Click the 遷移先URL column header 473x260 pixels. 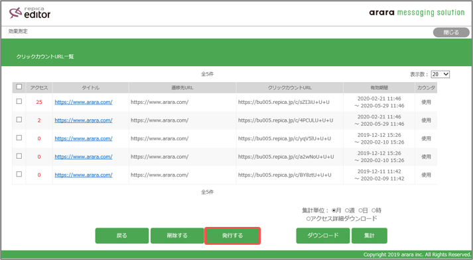click(x=182, y=87)
